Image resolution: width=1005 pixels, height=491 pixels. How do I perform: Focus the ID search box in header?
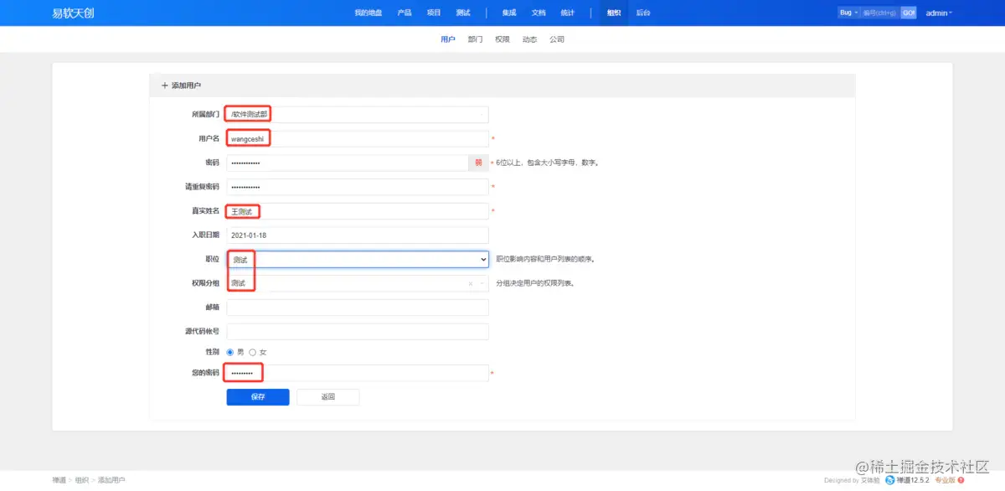(x=880, y=13)
